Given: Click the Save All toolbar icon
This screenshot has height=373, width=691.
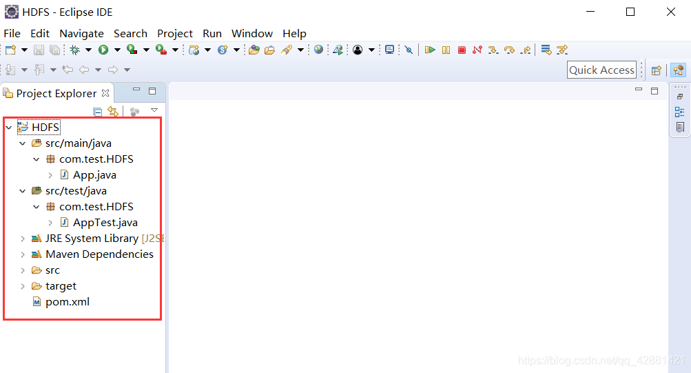Looking at the screenshot, I should (x=54, y=50).
